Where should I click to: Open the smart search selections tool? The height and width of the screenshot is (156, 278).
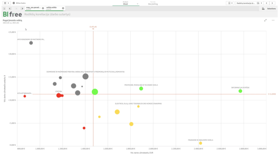pos(4,8)
